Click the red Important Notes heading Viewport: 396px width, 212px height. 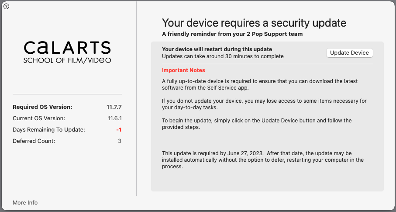[x=184, y=70]
